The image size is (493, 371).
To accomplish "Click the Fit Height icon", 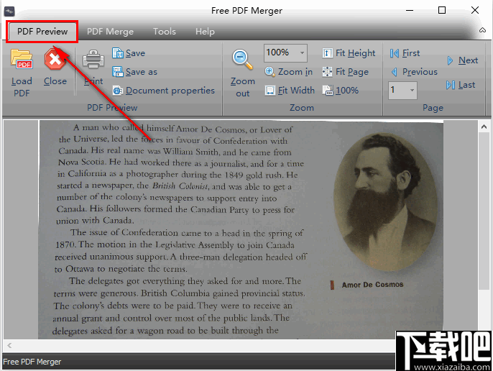I will coord(327,53).
